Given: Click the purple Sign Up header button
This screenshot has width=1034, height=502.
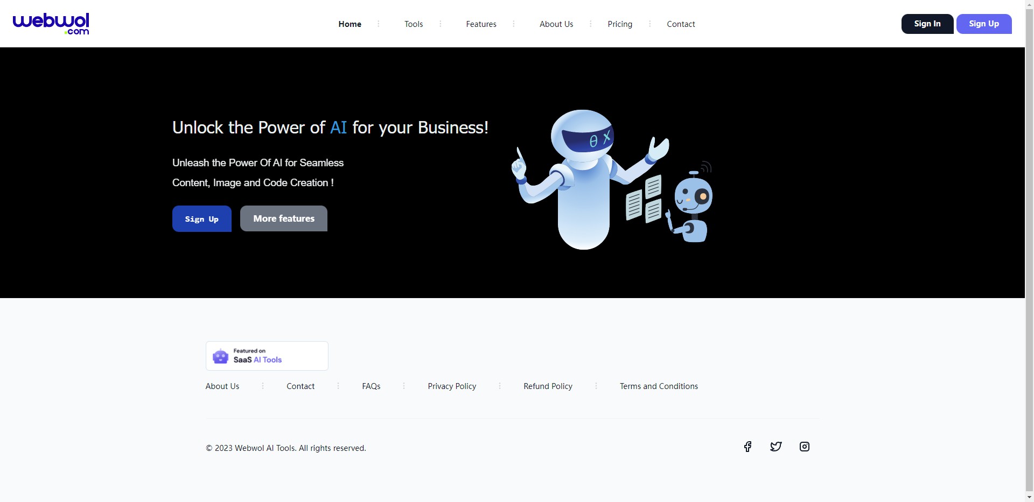Looking at the screenshot, I should click(x=984, y=24).
